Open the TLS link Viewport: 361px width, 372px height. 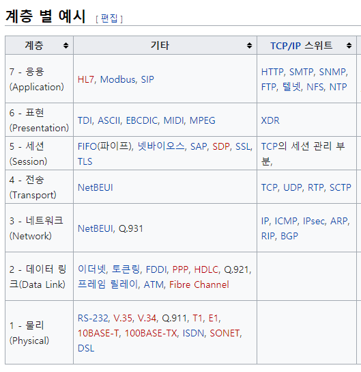(85, 161)
